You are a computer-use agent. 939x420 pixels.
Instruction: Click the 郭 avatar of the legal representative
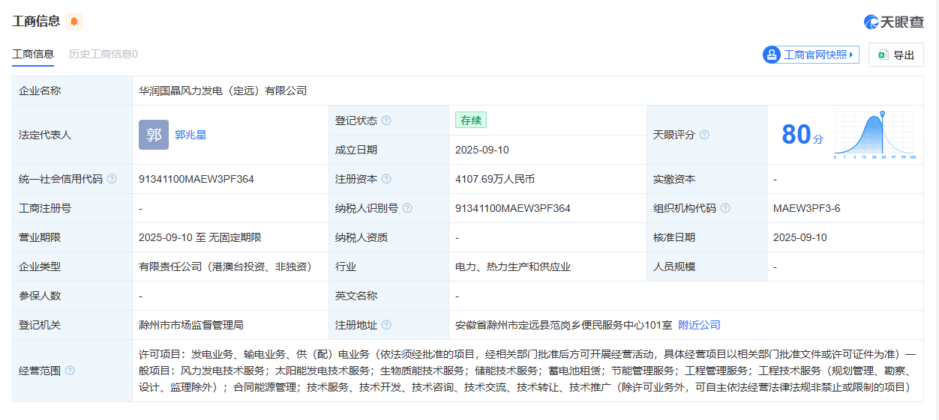[154, 135]
